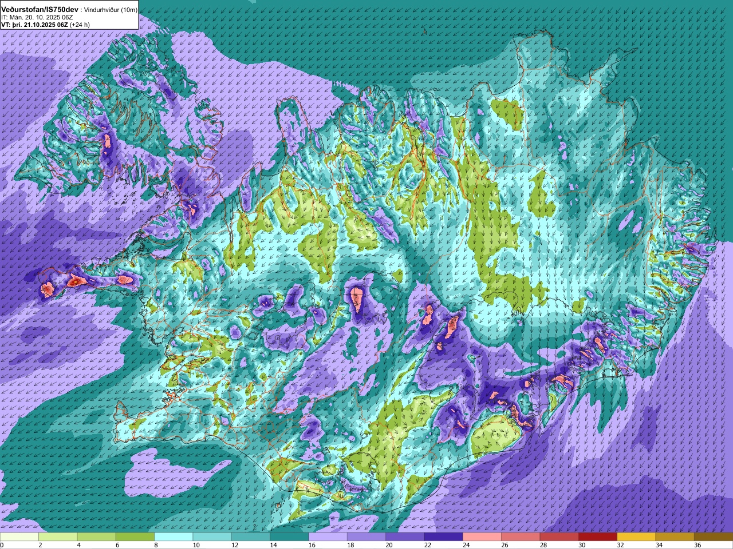733x549 pixels.
Task: Click the '0' legend scale label
Action: pos(2,545)
